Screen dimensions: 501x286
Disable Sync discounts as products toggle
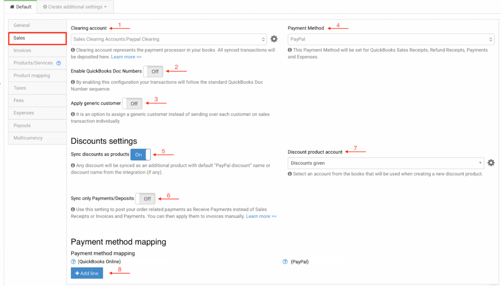tap(140, 155)
